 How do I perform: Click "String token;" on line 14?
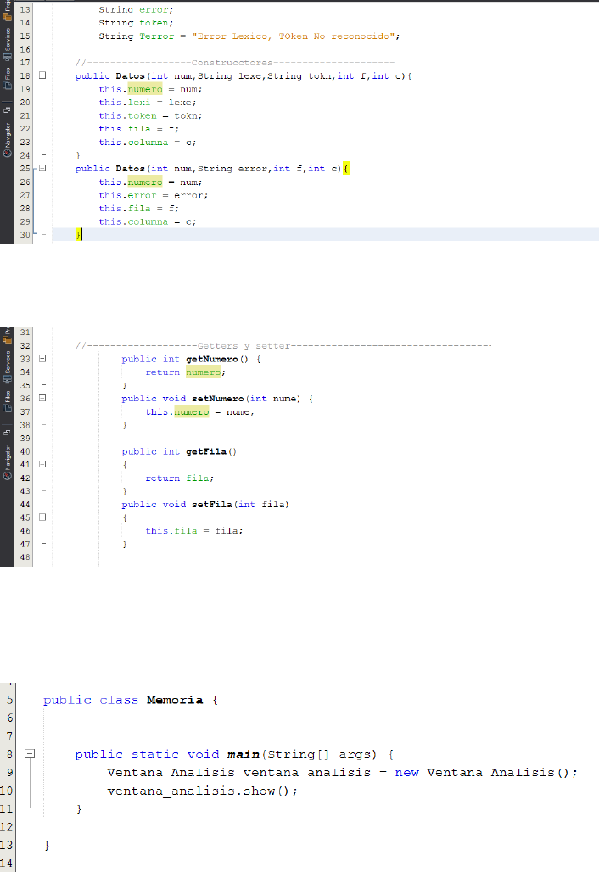point(137,23)
